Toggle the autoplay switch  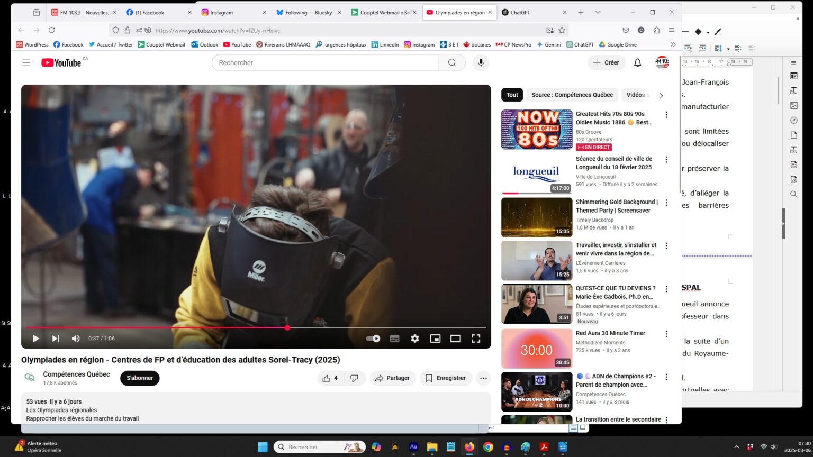click(373, 339)
